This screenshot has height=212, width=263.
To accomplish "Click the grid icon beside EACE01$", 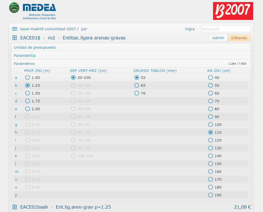I will pos(15,38).
